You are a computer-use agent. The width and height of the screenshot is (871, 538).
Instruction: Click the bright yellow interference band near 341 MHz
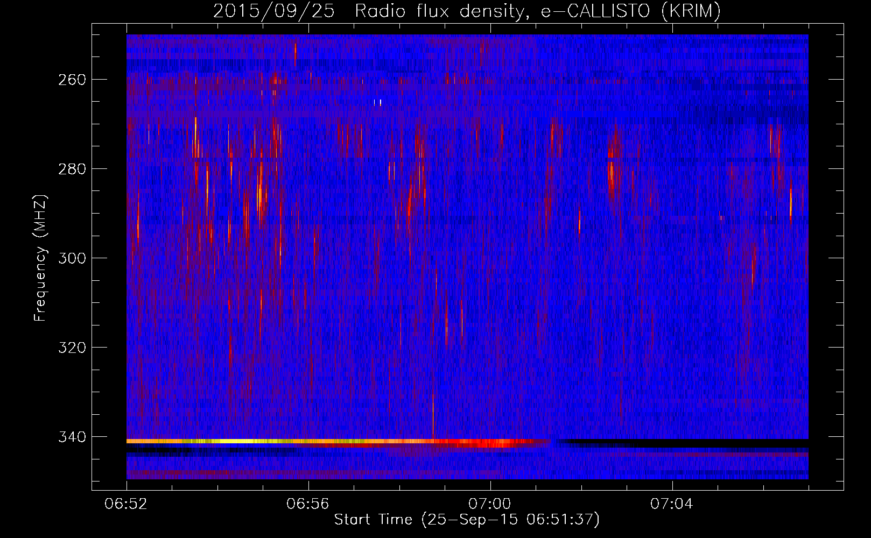pos(339,441)
